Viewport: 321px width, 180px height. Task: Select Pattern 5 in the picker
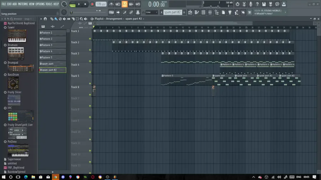click(x=52, y=58)
